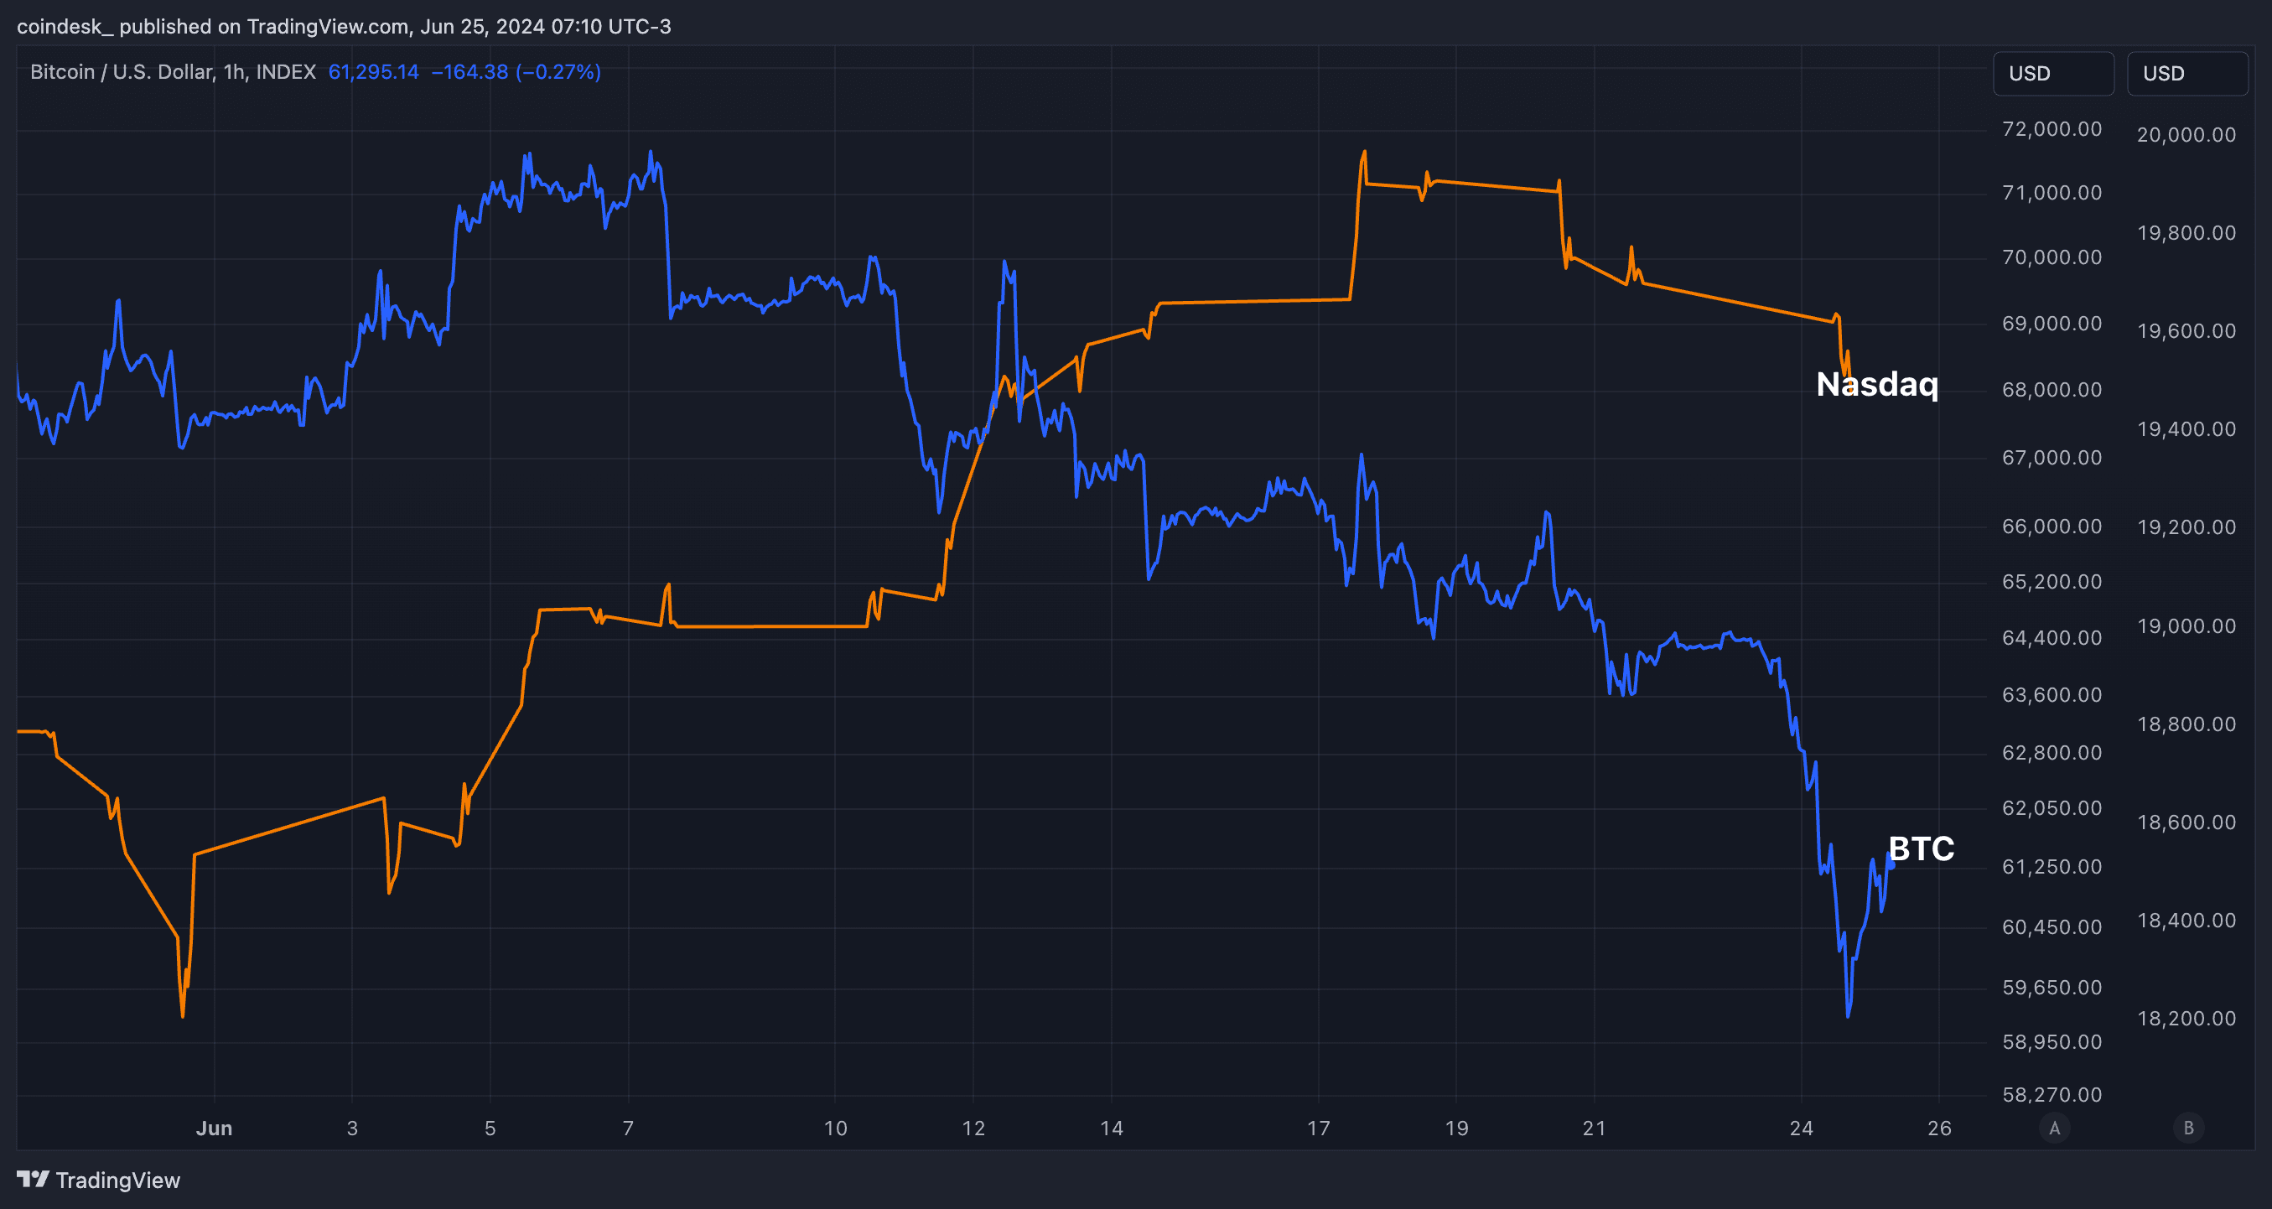Click the 72,000.00 price axis label
This screenshot has width=2272, height=1209.
[2052, 129]
